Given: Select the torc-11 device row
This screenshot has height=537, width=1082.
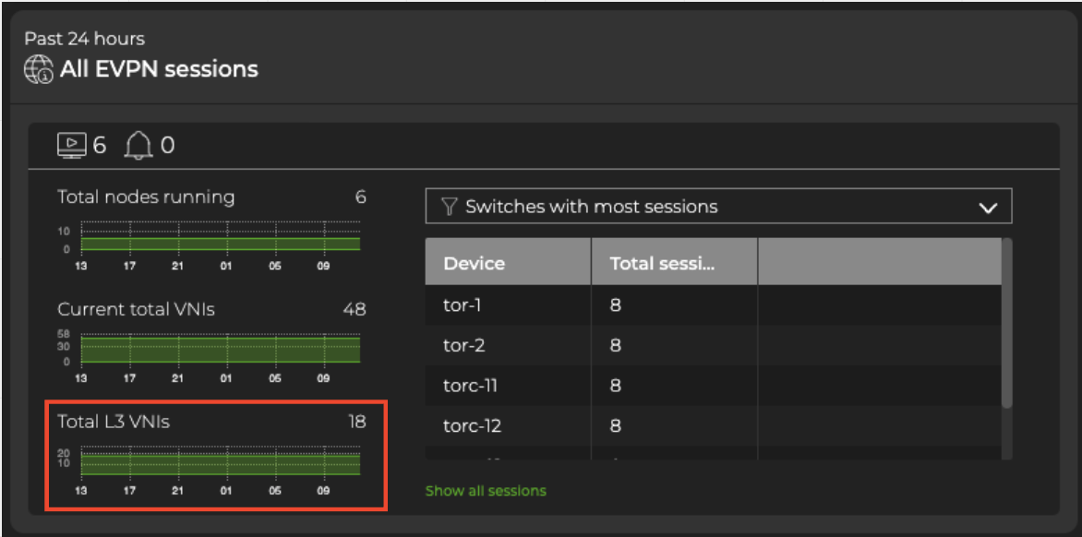Looking at the screenshot, I should click(x=470, y=386).
